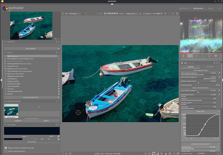
Task: Open the other views menu
Action: tap(210, 8)
